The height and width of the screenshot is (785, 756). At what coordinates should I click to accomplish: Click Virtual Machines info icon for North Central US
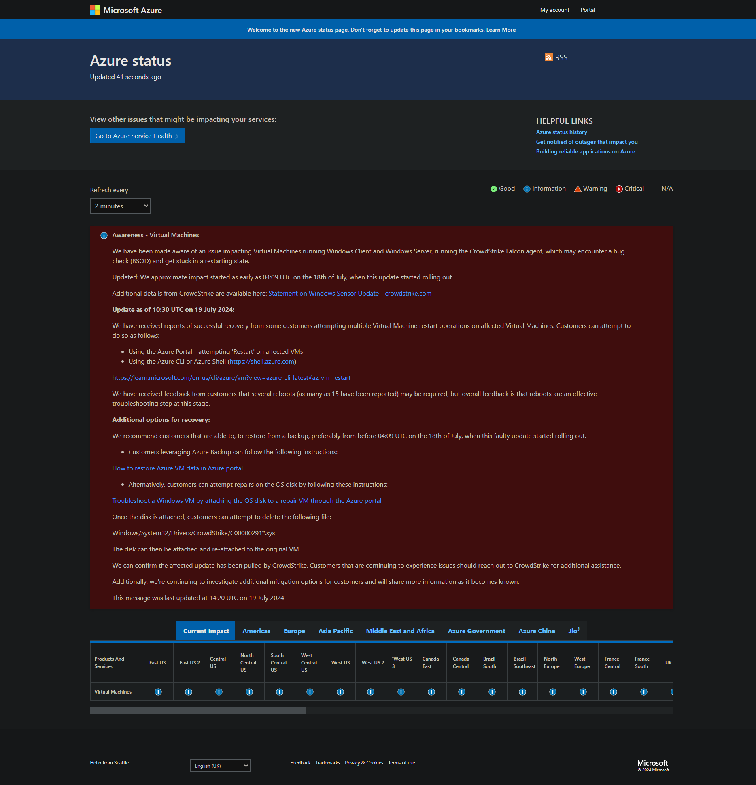click(249, 692)
